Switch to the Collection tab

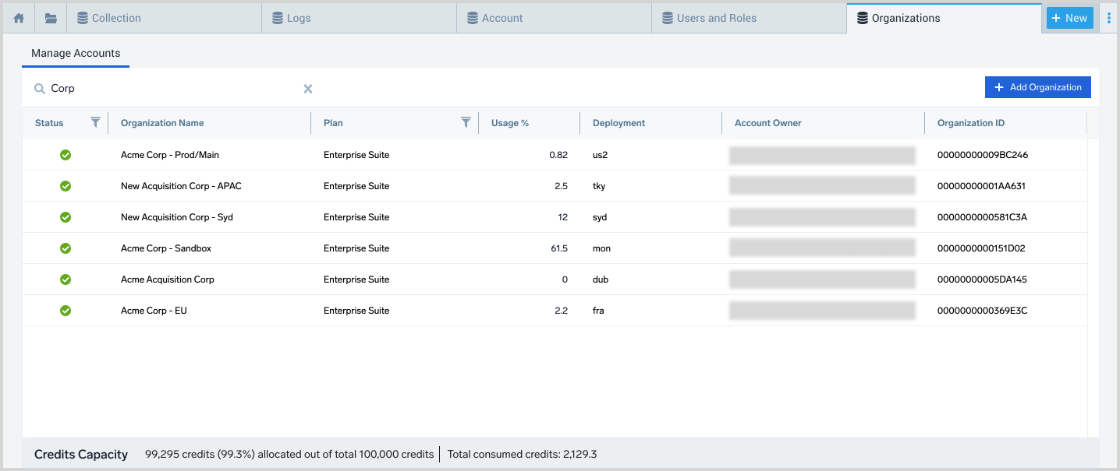(x=116, y=18)
